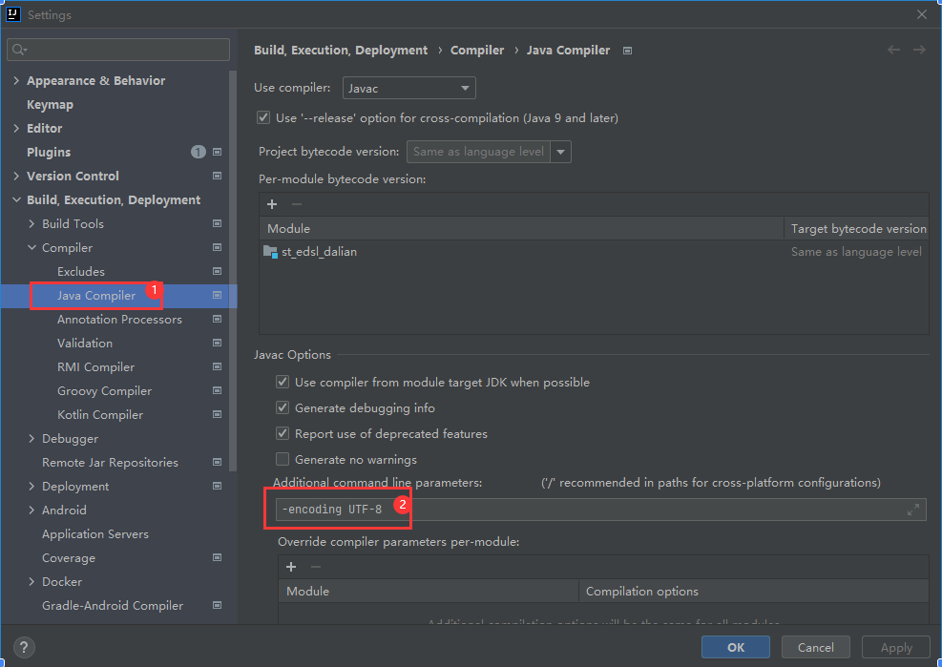942x667 pixels.
Task: Click the Cancel button
Action: click(815, 647)
